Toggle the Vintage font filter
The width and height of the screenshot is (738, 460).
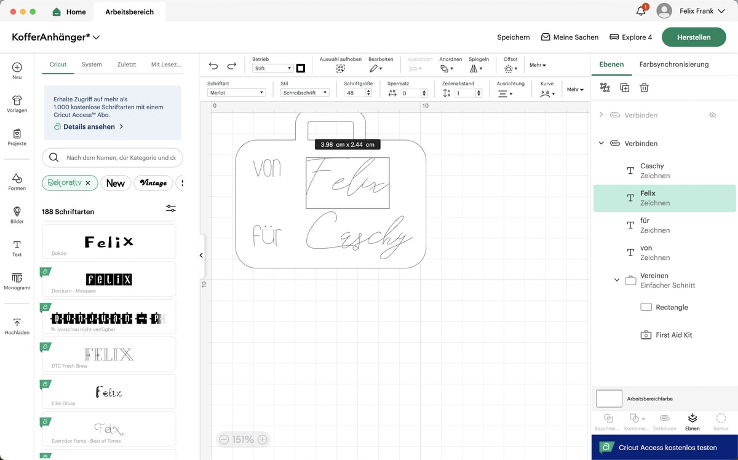(153, 183)
